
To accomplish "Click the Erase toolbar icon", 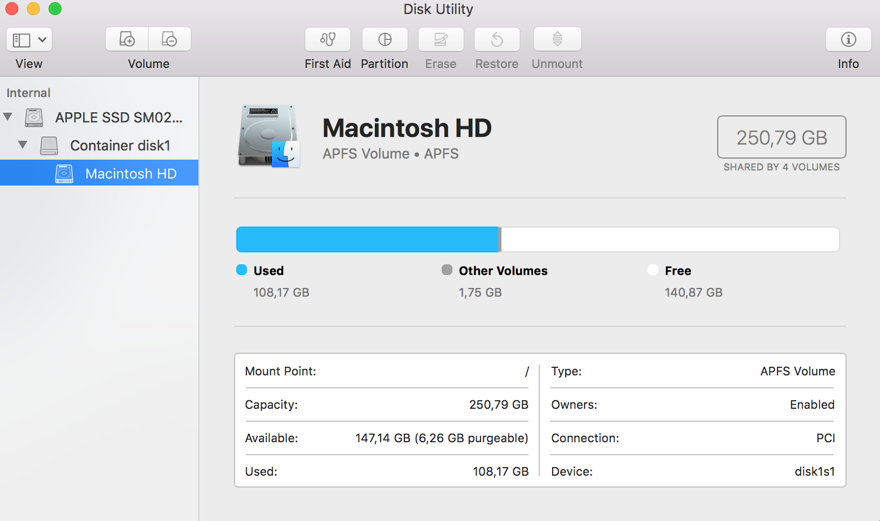I will pyautogui.click(x=441, y=39).
